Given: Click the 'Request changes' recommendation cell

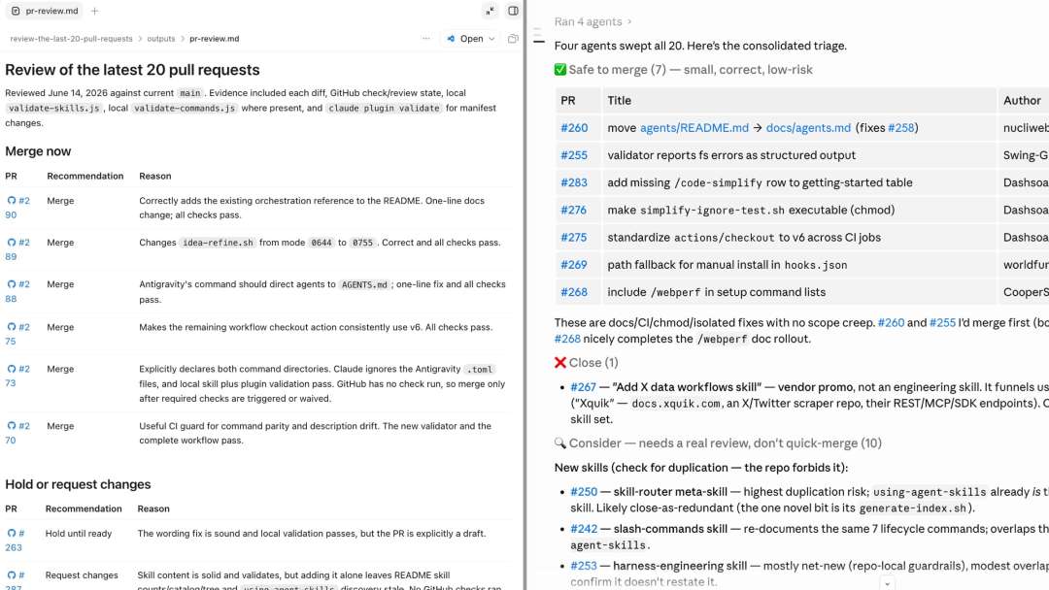Looking at the screenshot, I should [82, 574].
